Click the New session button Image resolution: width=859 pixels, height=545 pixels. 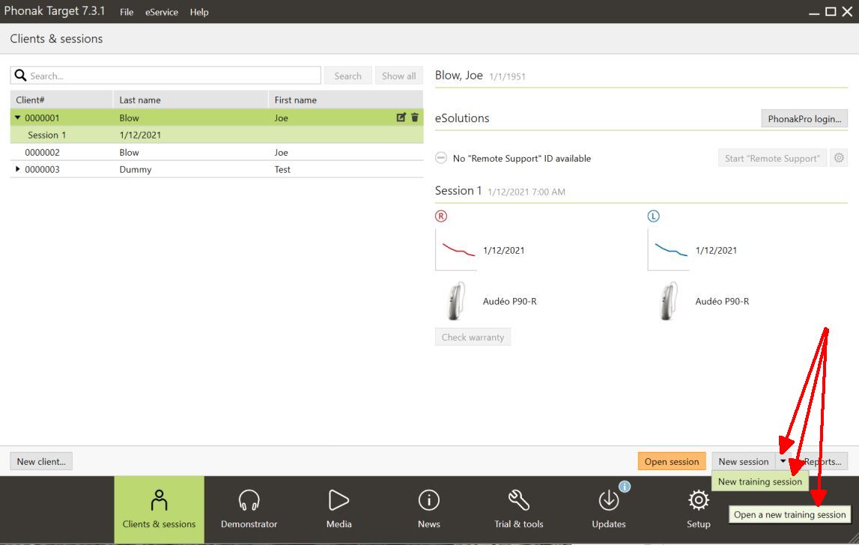pyautogui.click(x=744, y=461)
